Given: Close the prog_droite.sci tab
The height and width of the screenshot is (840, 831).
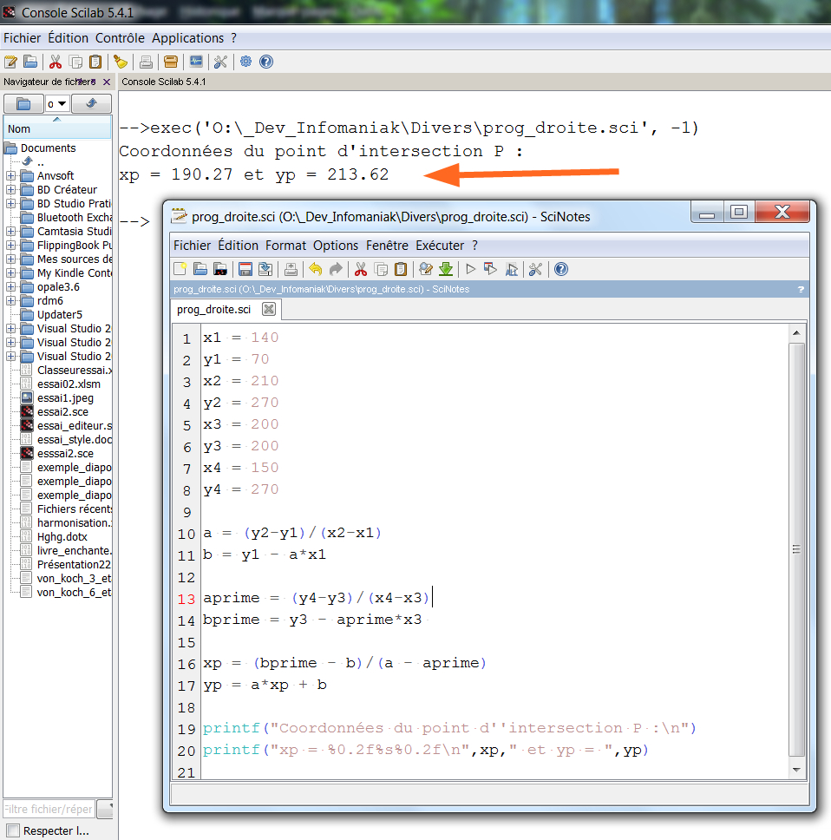Looking at the screenshot, I should pos(269,309).
